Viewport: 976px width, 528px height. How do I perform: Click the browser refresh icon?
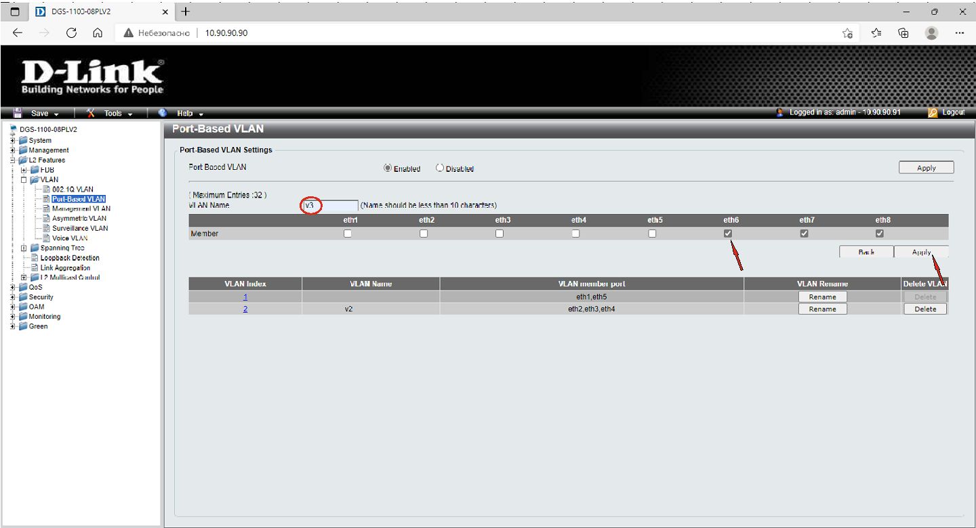coord(71,32)
